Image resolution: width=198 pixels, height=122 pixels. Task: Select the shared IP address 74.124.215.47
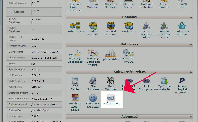42,99
